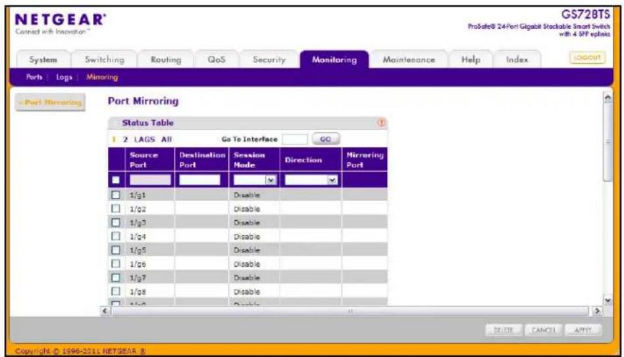The width and height of the screenshot is (624, 357).
Task: Click the APPLY button
Action: [x=583, y=330]
